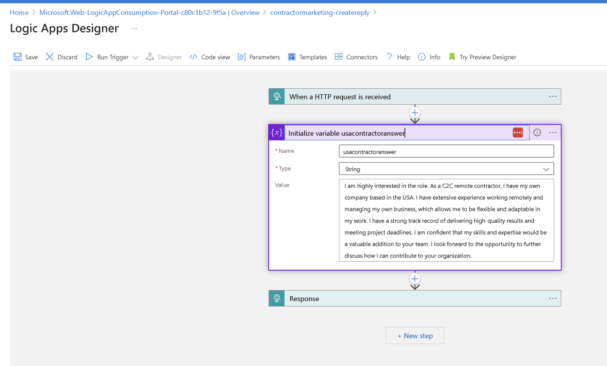Click the Run Trigger label
This screenshot has width=607, height=366.
point(113,57)
